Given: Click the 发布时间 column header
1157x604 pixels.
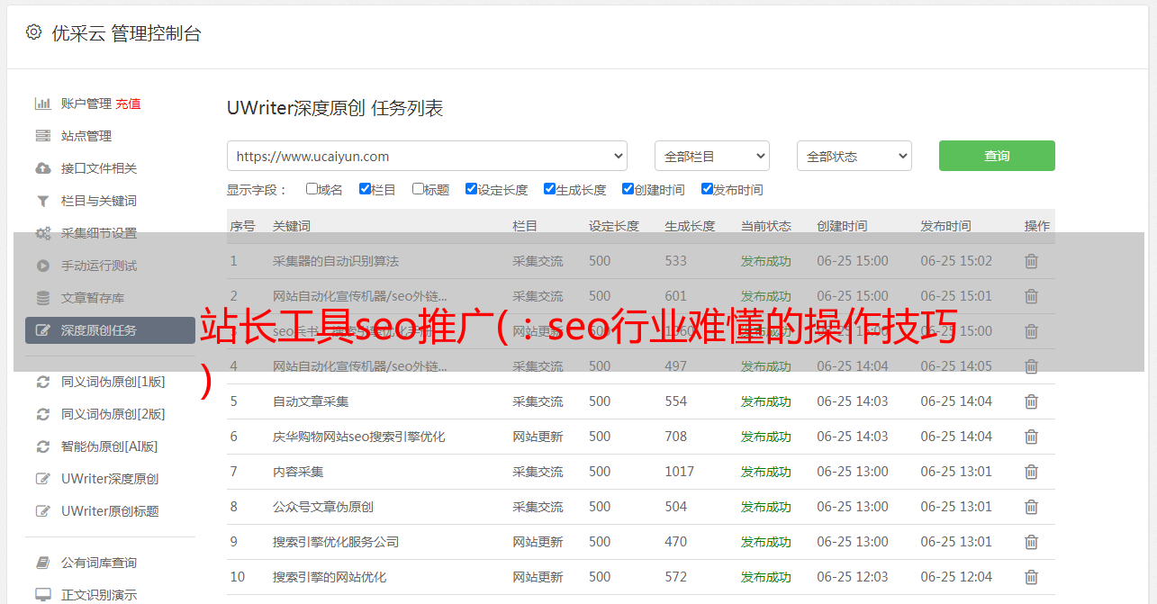Looking at the screenshot, I should [x=945, y=226].
